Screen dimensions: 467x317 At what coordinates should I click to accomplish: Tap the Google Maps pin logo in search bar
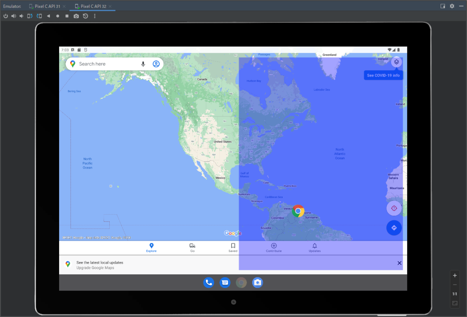coord(72,64)
